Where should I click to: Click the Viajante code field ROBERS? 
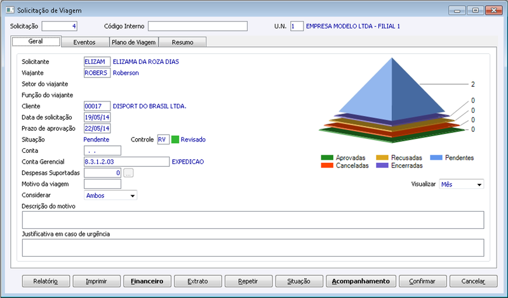coord(97,73)
